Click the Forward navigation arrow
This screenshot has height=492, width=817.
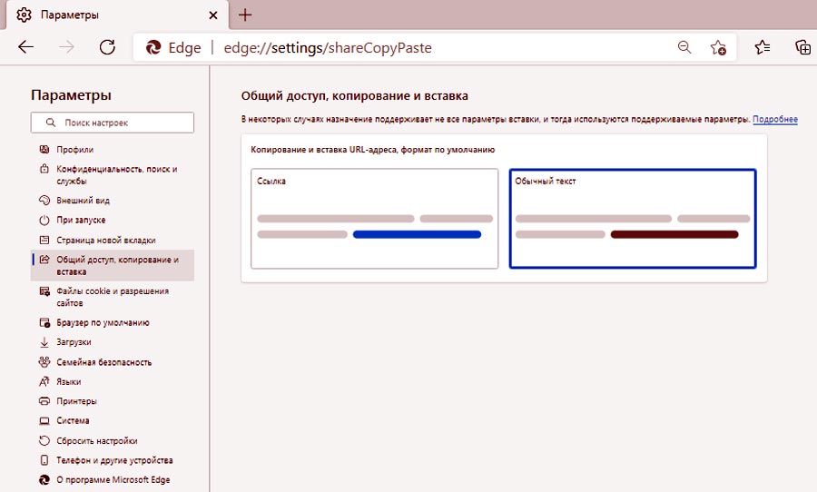[66, 47]
